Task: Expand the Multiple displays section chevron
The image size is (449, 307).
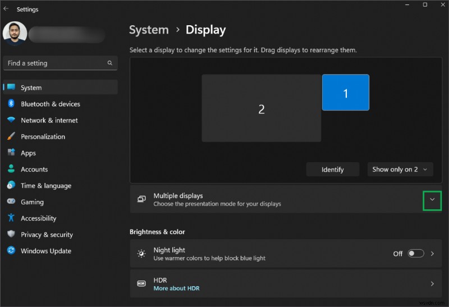Action: point(432,200)
